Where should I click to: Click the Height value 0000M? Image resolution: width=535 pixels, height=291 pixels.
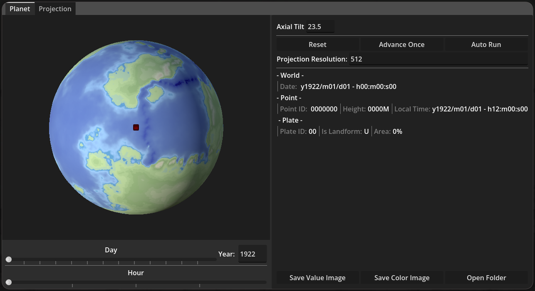378,109
